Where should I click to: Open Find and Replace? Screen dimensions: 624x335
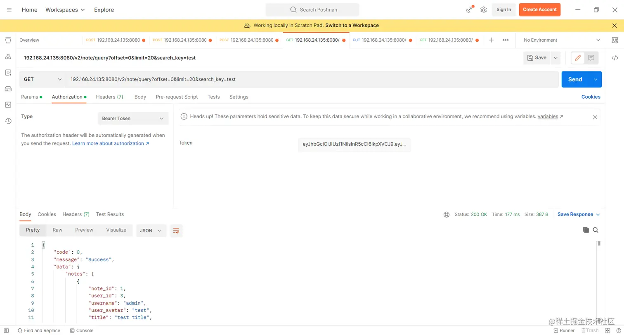[39, 330]
